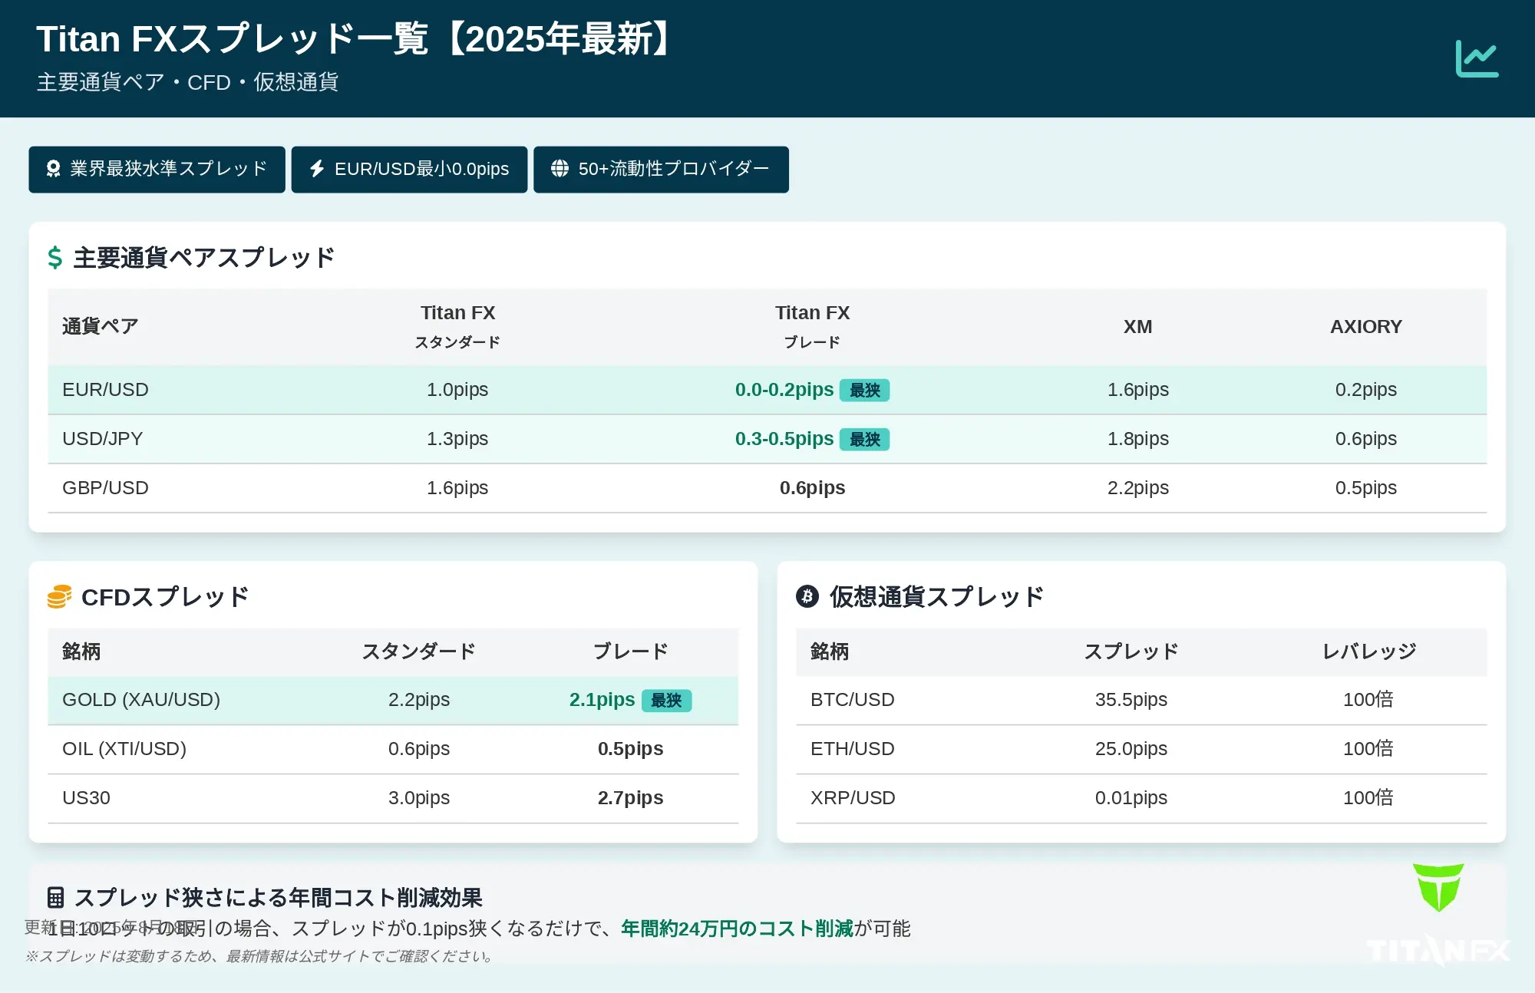Viewport: 1535px width, 993px height.
Task: Click BTC/USD spread value 35.5pips
Action: pyautogui.click(x=1131, y=700)
